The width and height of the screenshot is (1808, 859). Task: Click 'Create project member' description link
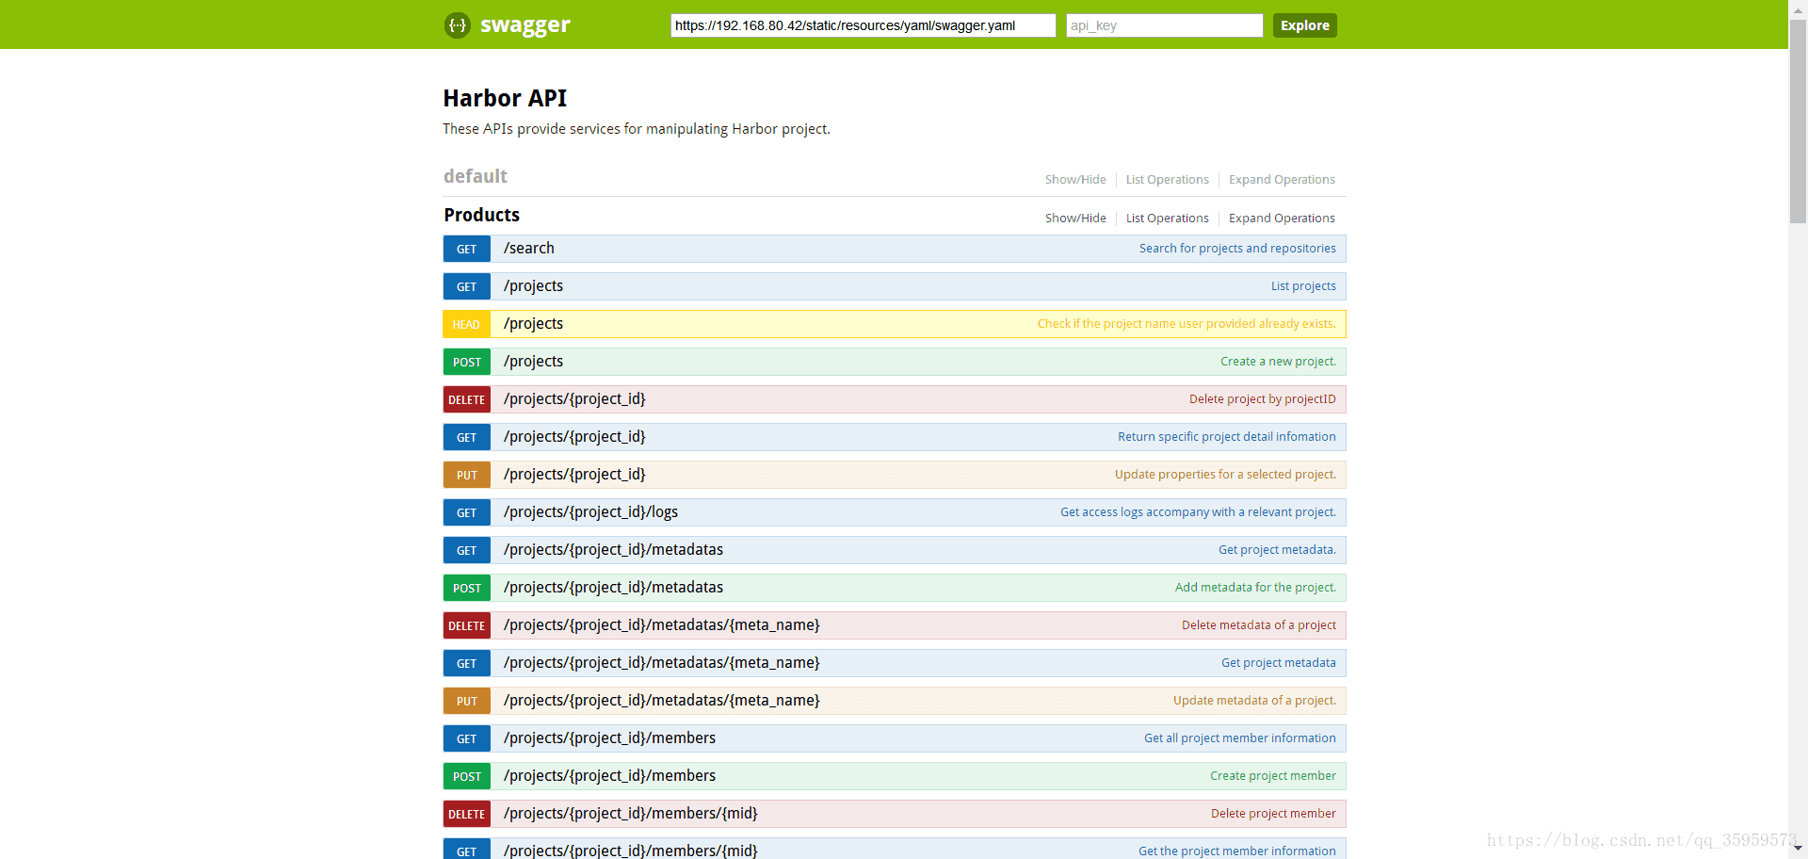[1272, 776]
